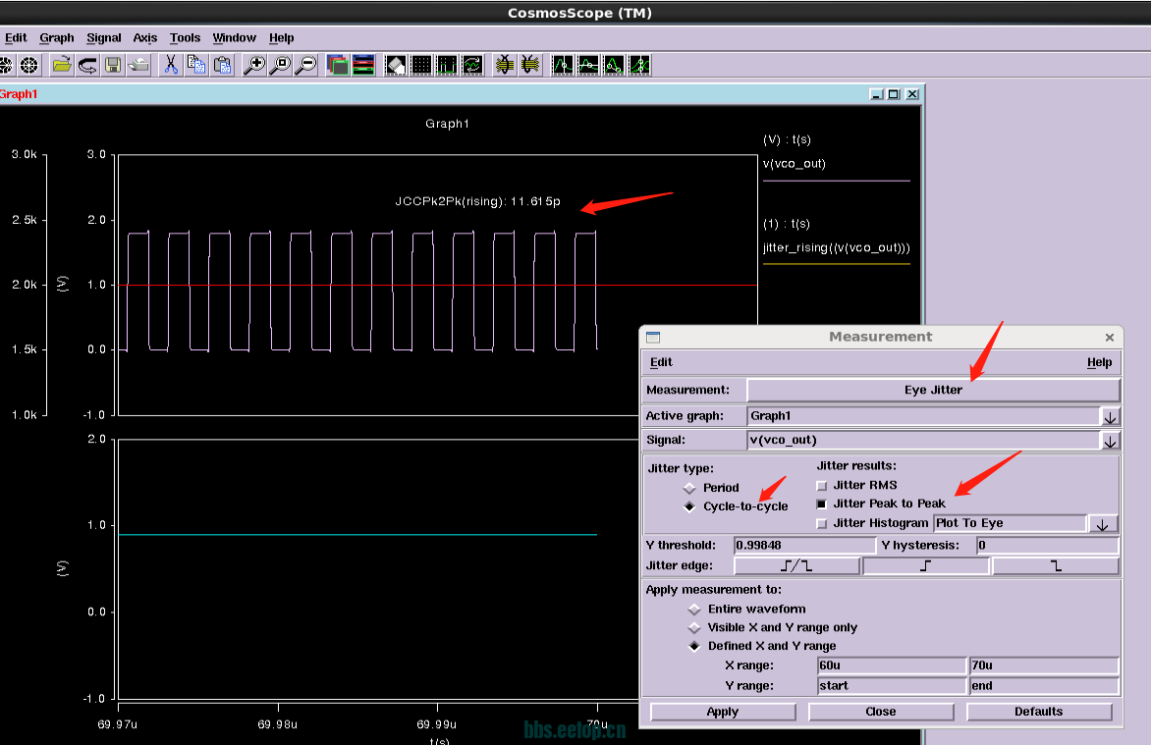Open the Signal menu in menu bar
Screen dimensions: 1151x745
103,38
